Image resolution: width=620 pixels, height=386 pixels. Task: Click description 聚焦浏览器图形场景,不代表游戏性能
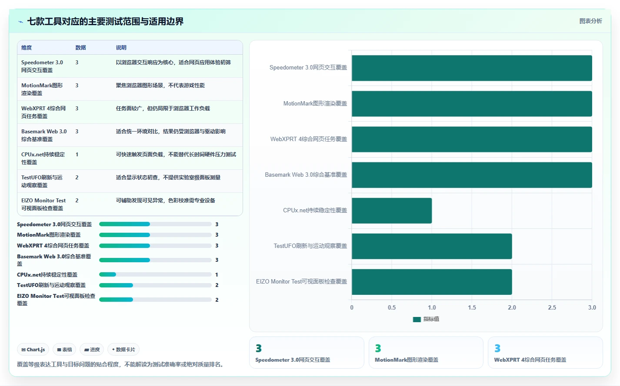(160, 86)
